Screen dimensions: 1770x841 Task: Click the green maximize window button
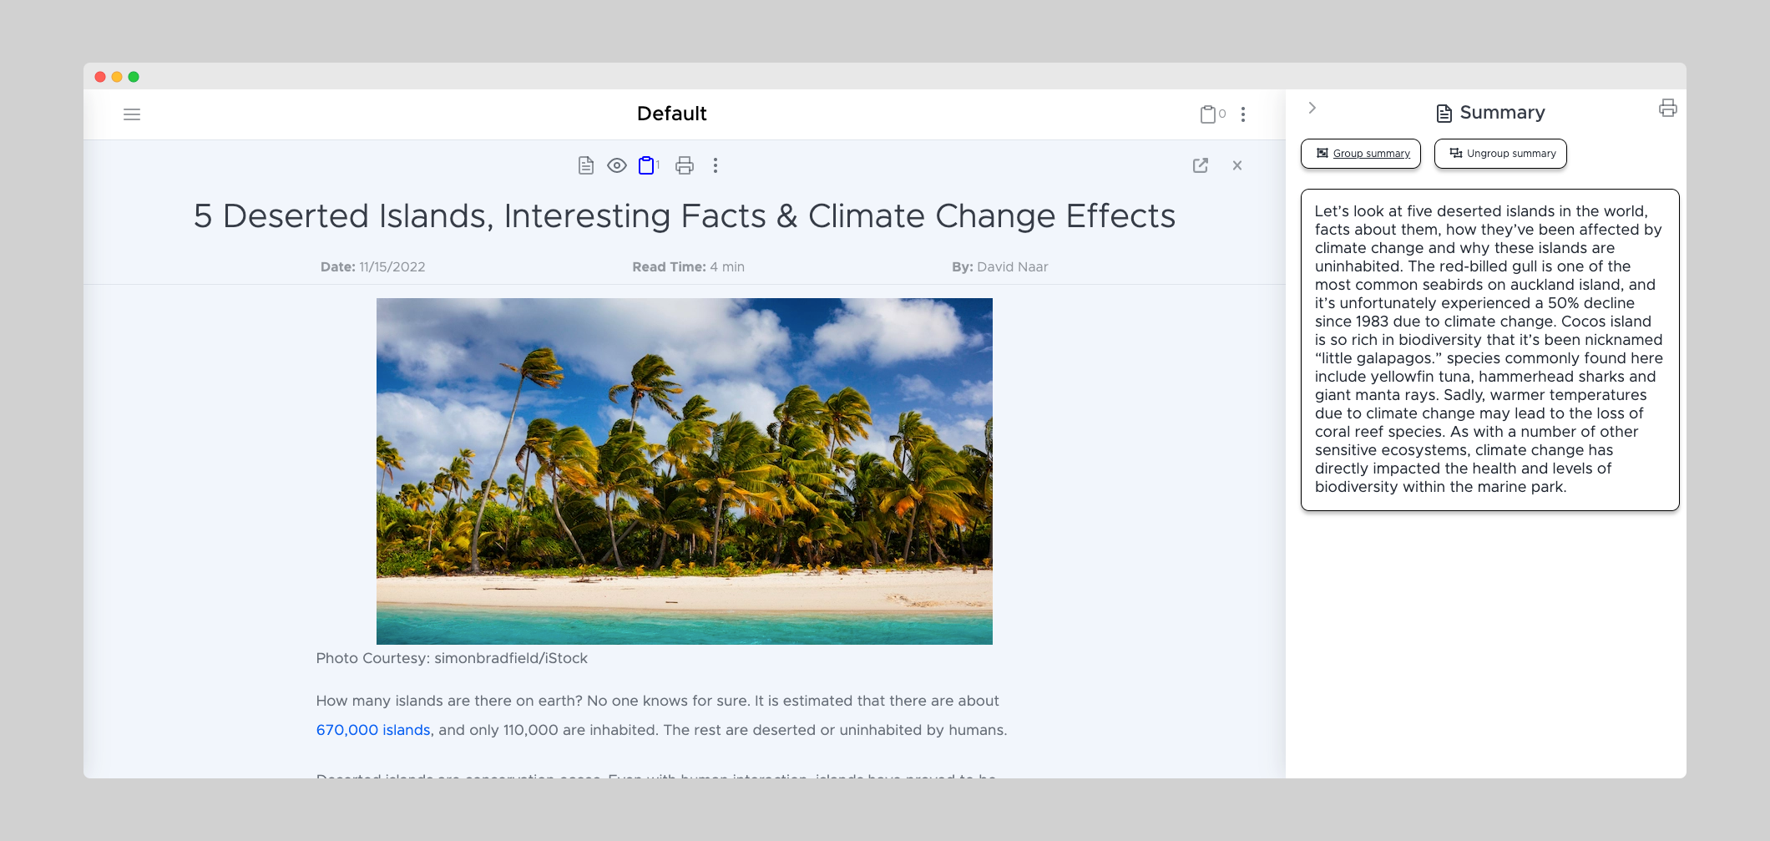pos(134,77)
